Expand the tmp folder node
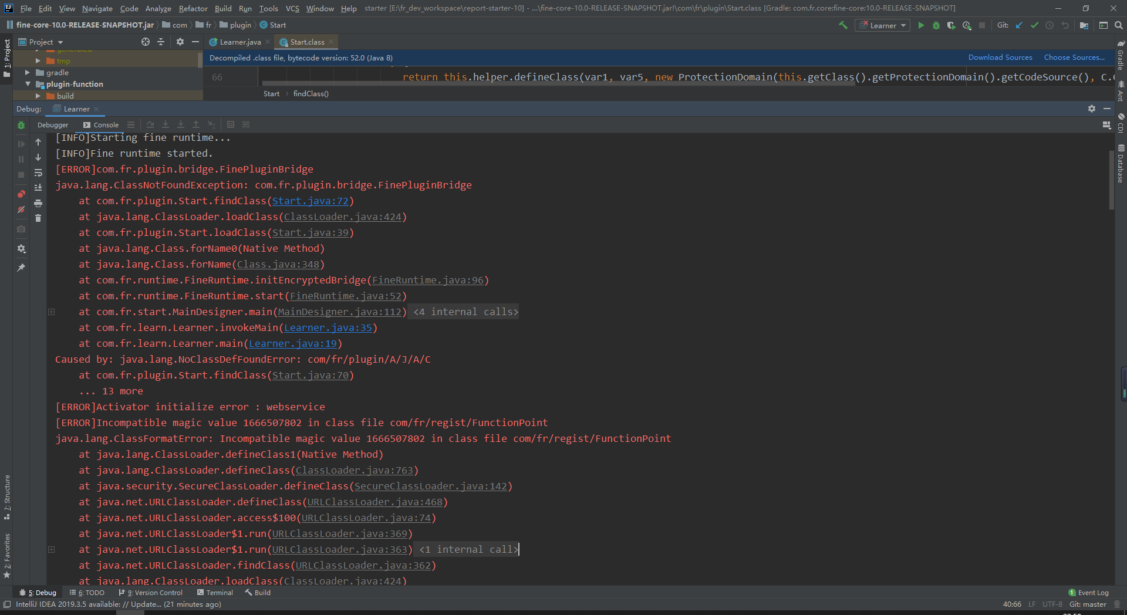Image resolution: width=1127 pixels, height=615 pixels. point(38,61)
